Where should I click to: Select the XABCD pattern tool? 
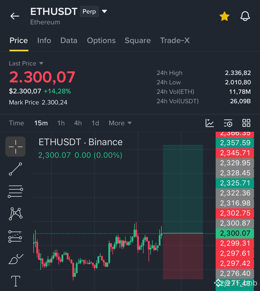pyautogui.click(x=16, y=214)
